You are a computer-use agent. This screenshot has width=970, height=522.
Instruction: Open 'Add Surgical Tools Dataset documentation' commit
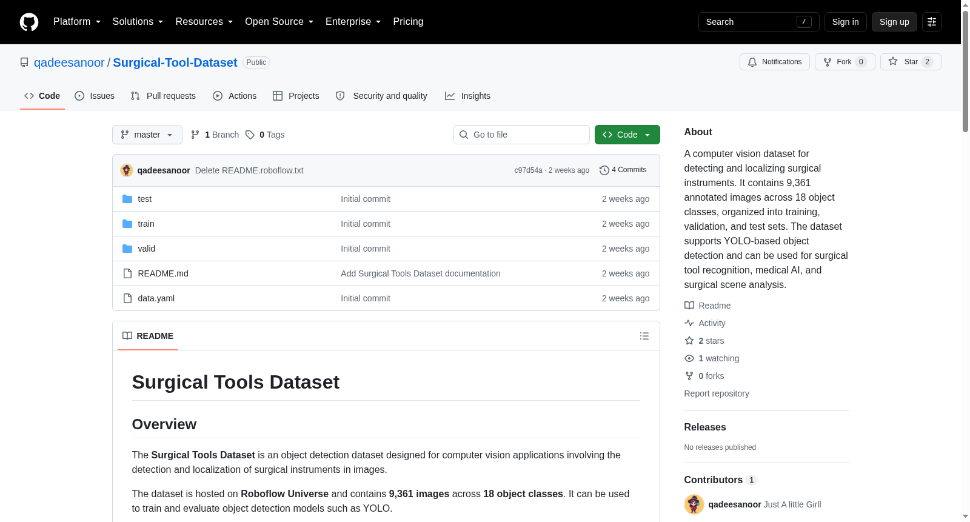[x=421, y=273]
